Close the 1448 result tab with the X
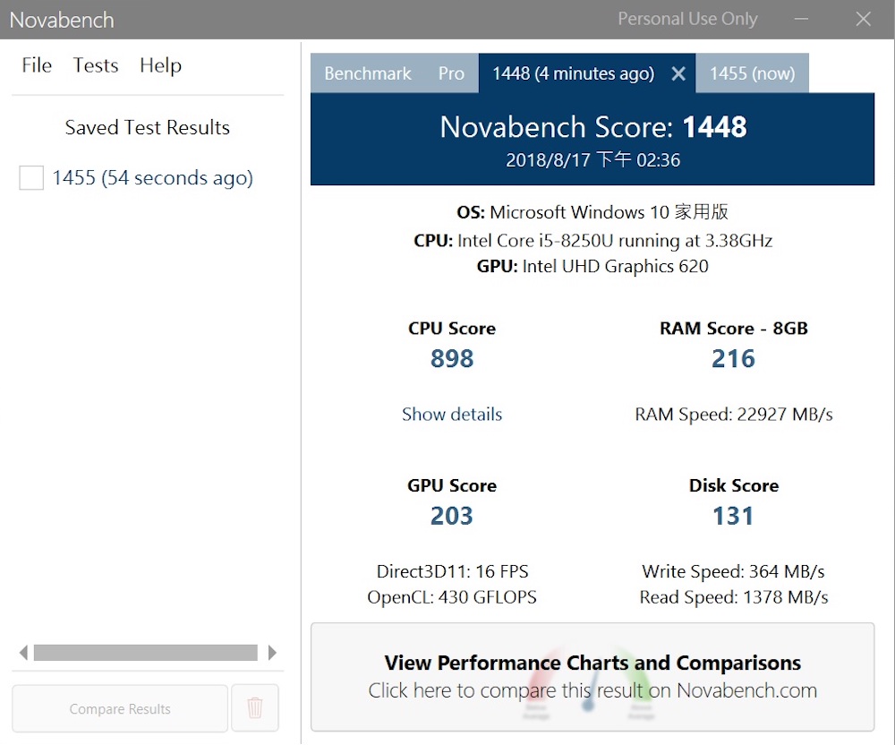This screenshot has height=745, width=895. pyautogui.click(x=678, y=74)
